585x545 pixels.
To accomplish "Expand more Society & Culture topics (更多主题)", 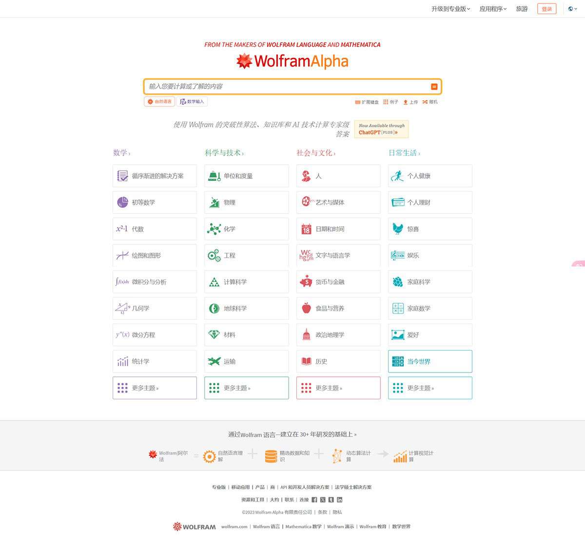I will (338, 388).
